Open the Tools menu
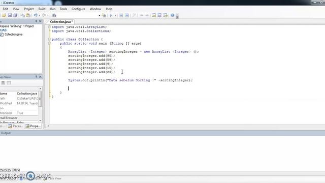Image resolution: width=325 pixels, height=183 pixels. click(63, 9)
